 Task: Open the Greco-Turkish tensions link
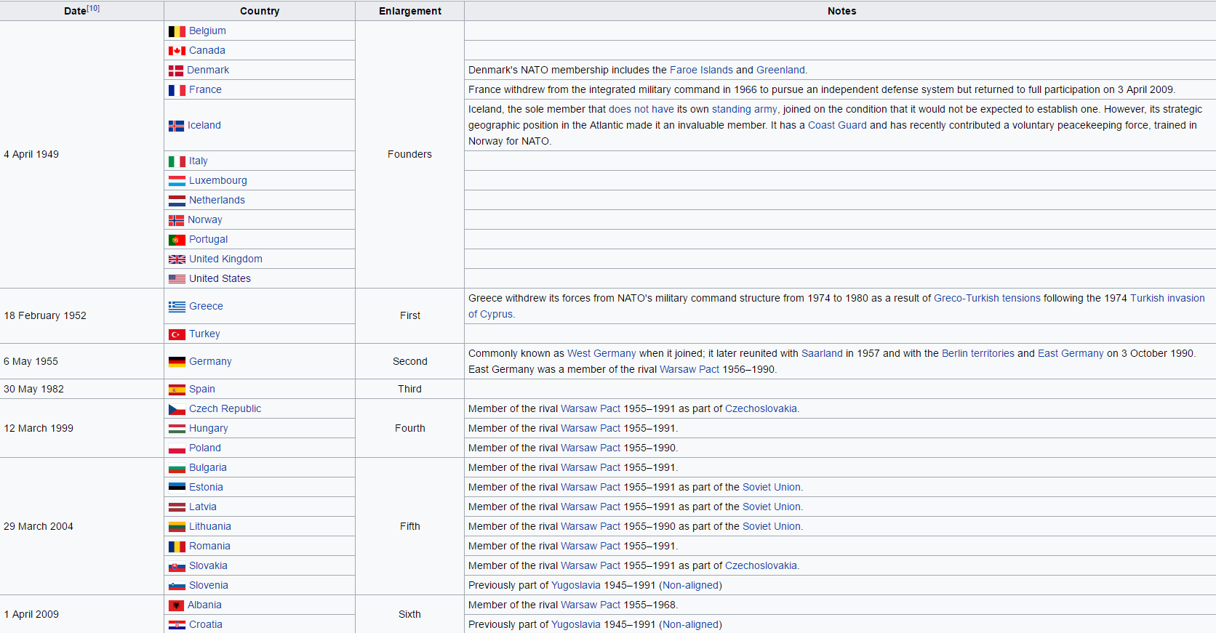tap(987, 298)
